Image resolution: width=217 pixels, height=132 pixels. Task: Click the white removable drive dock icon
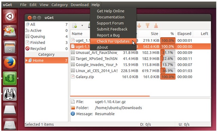click(x=10, y=109)
